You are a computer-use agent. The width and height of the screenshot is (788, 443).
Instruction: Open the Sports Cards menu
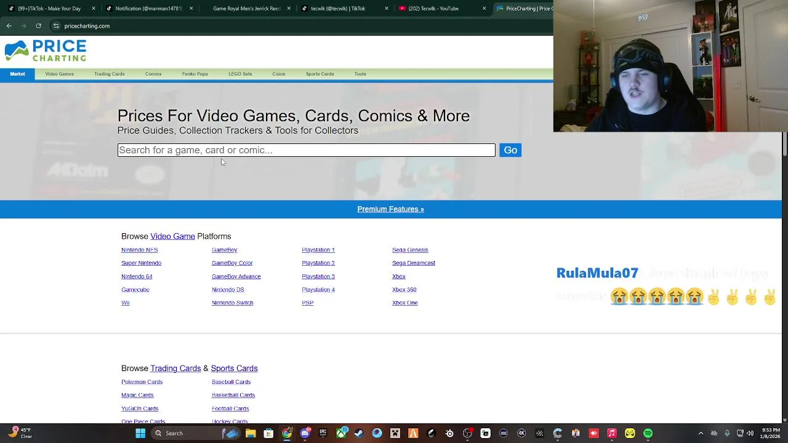[320, 74]
